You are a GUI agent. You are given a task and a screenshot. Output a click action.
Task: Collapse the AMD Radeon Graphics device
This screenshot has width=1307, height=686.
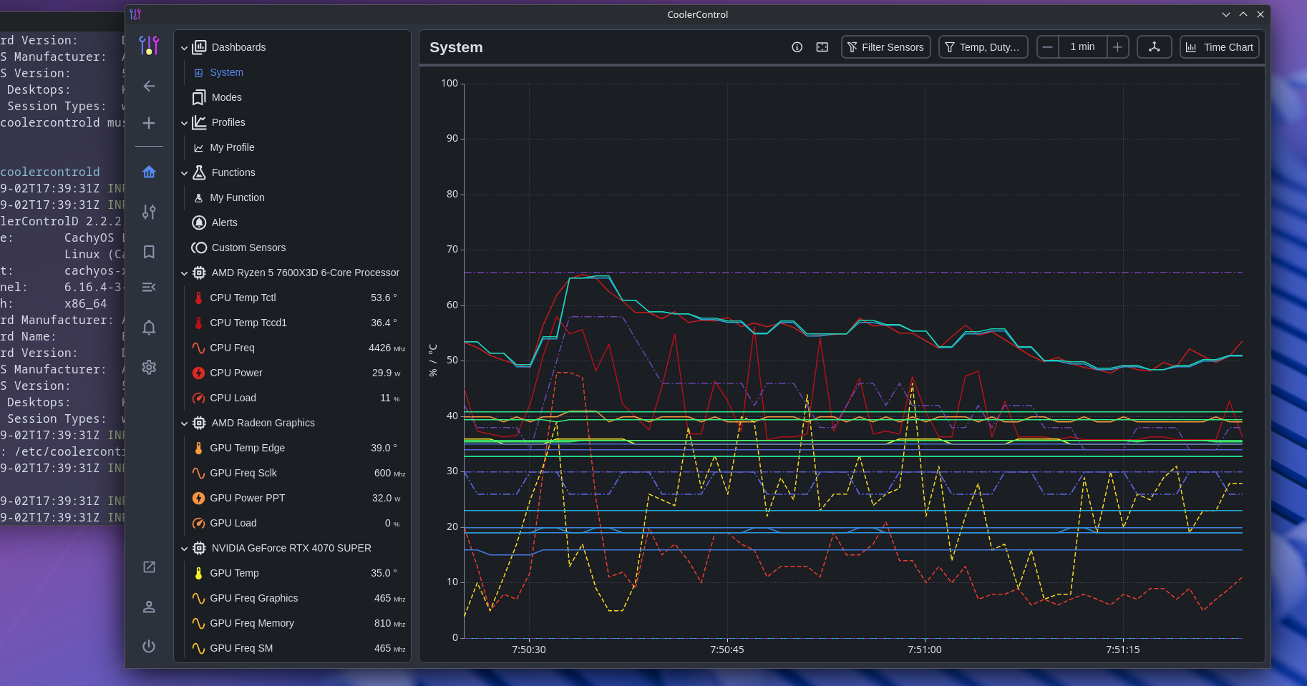(184, 423)
